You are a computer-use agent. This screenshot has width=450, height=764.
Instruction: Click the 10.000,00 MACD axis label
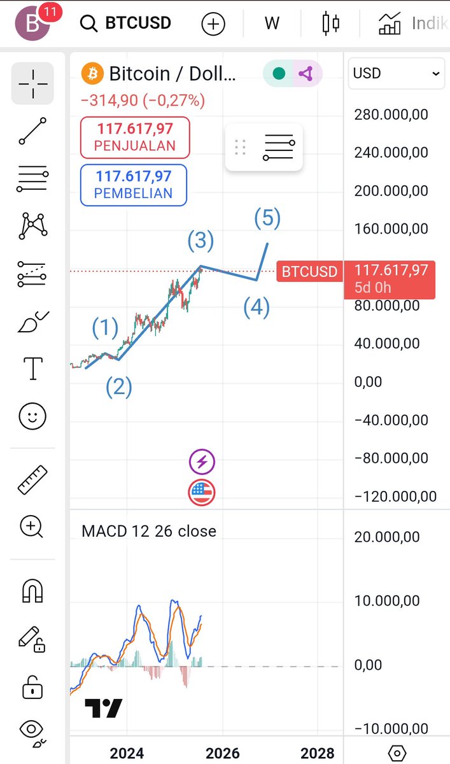[x=387, y=600]
